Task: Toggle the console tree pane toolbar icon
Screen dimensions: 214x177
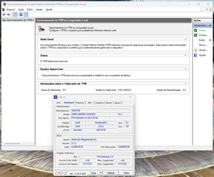Action: 15,15
